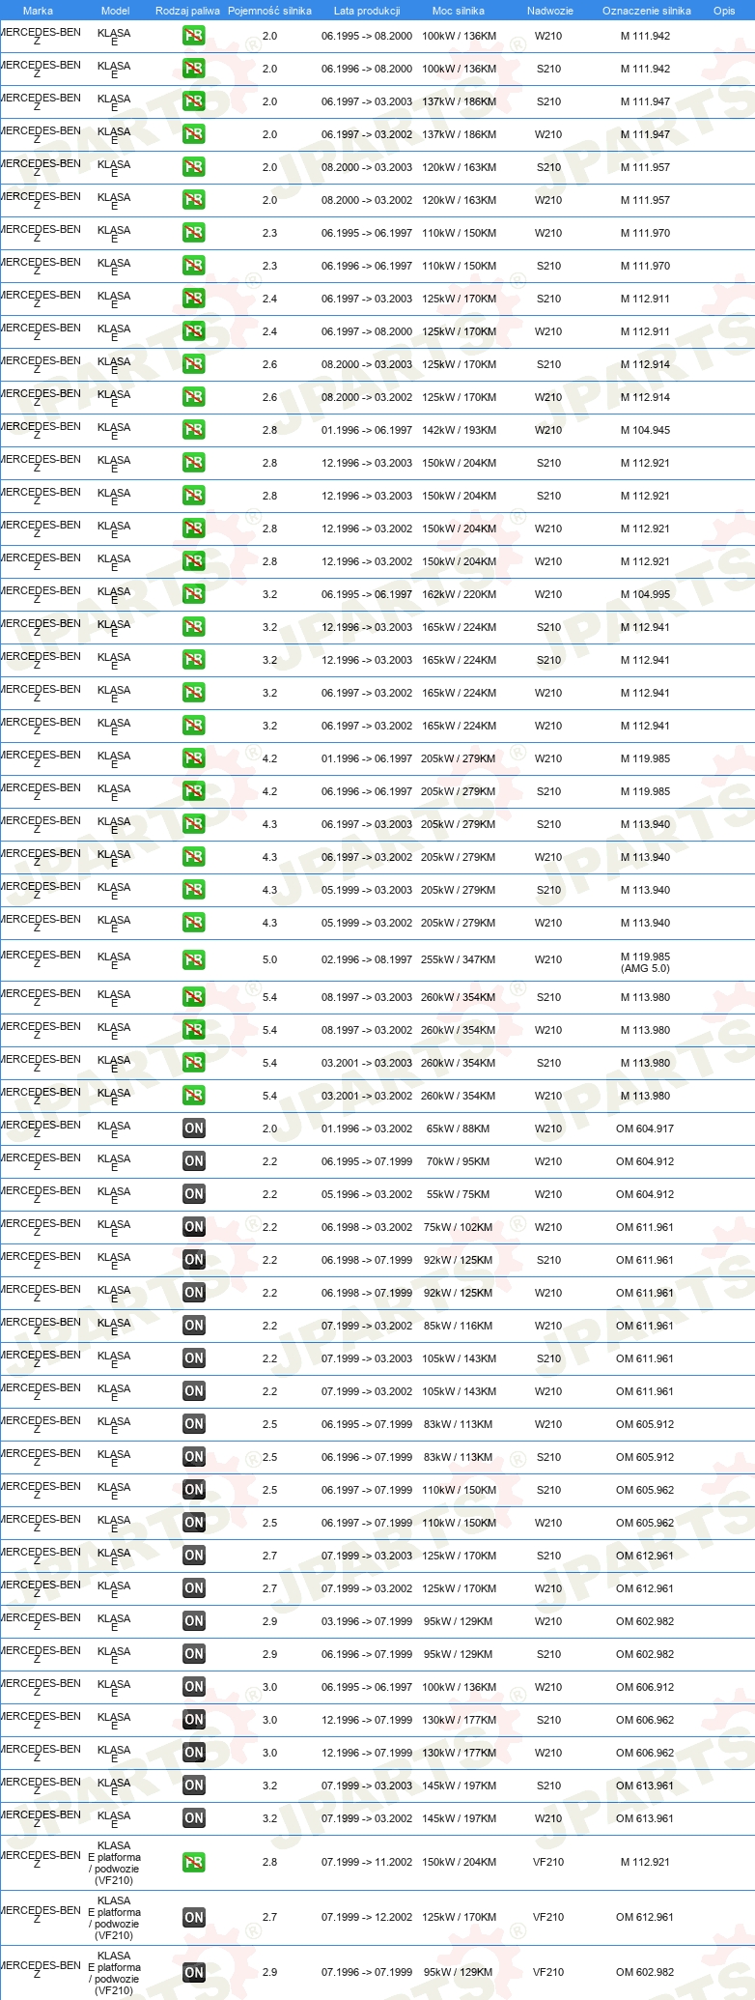This screenshot has width=755, height=2000.
Task: Click the Opis column header
Action: [x=724, y=11]
